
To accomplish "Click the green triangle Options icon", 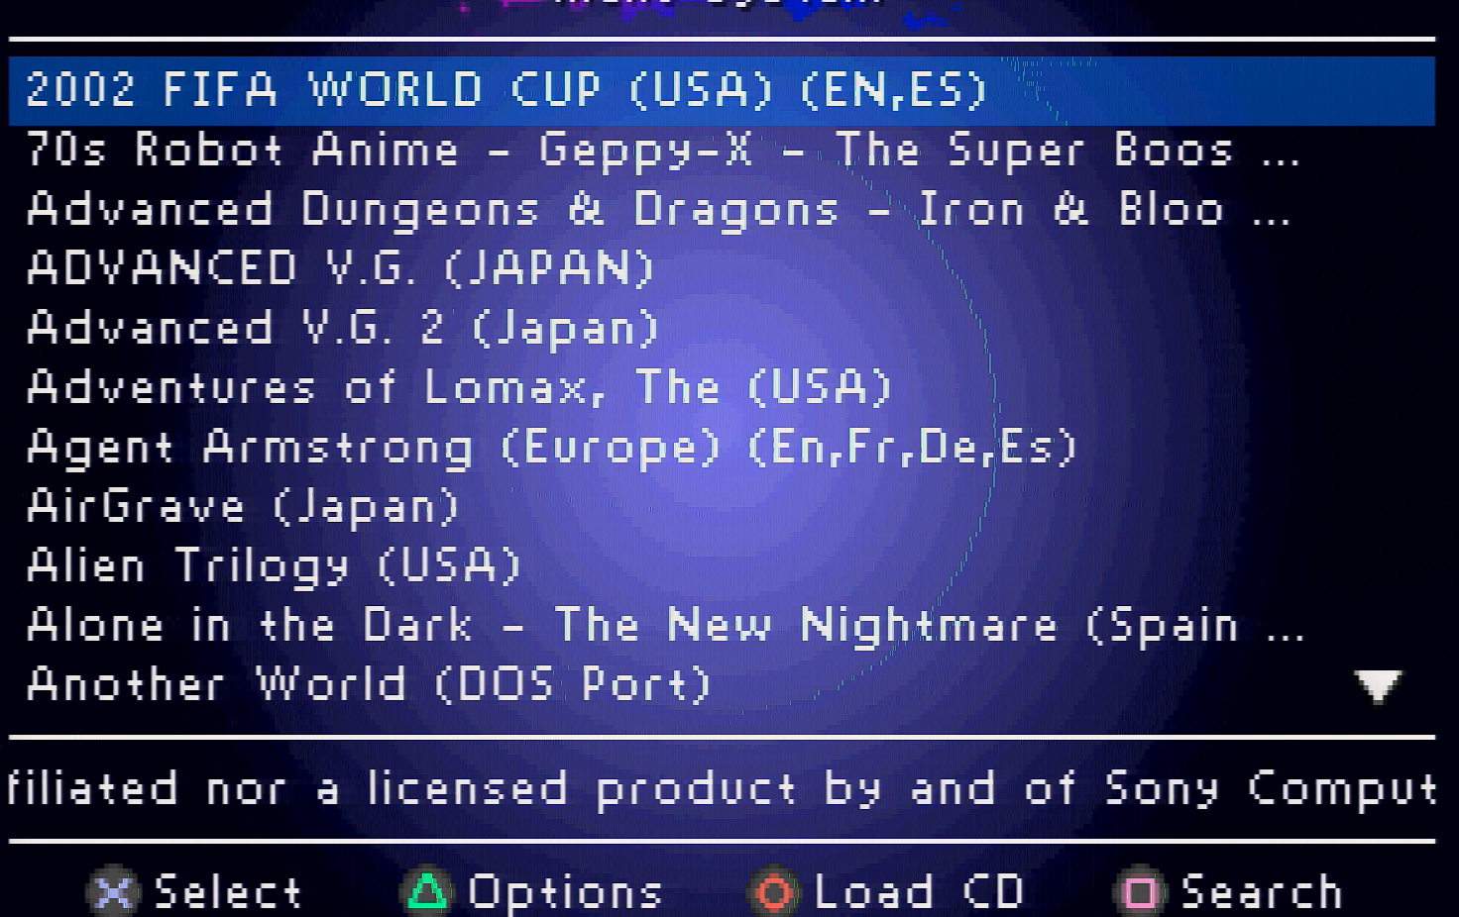I will (x=427, y=892).
